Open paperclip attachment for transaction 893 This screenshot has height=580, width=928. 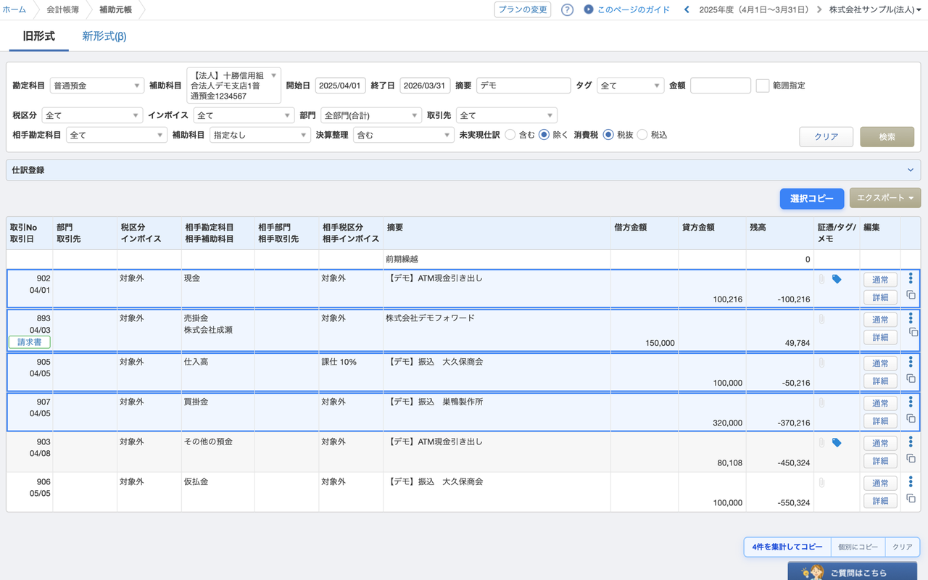point(821,319)
